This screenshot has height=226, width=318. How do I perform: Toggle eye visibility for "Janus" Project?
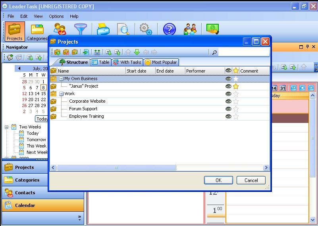[x=228, y=86]
